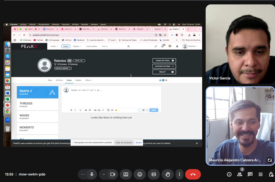Select MOMENTS sidebar item
Screen dimensions: 275x182
[x=38, y=128]
